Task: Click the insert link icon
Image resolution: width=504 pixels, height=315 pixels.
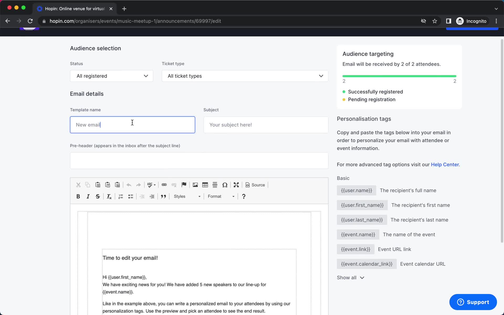Action: click(x=164, y=185)
